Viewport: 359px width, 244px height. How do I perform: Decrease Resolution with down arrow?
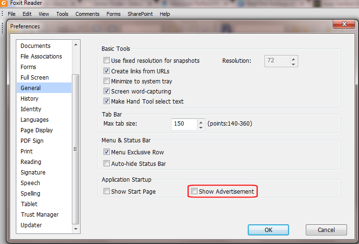tap(293, 64)
